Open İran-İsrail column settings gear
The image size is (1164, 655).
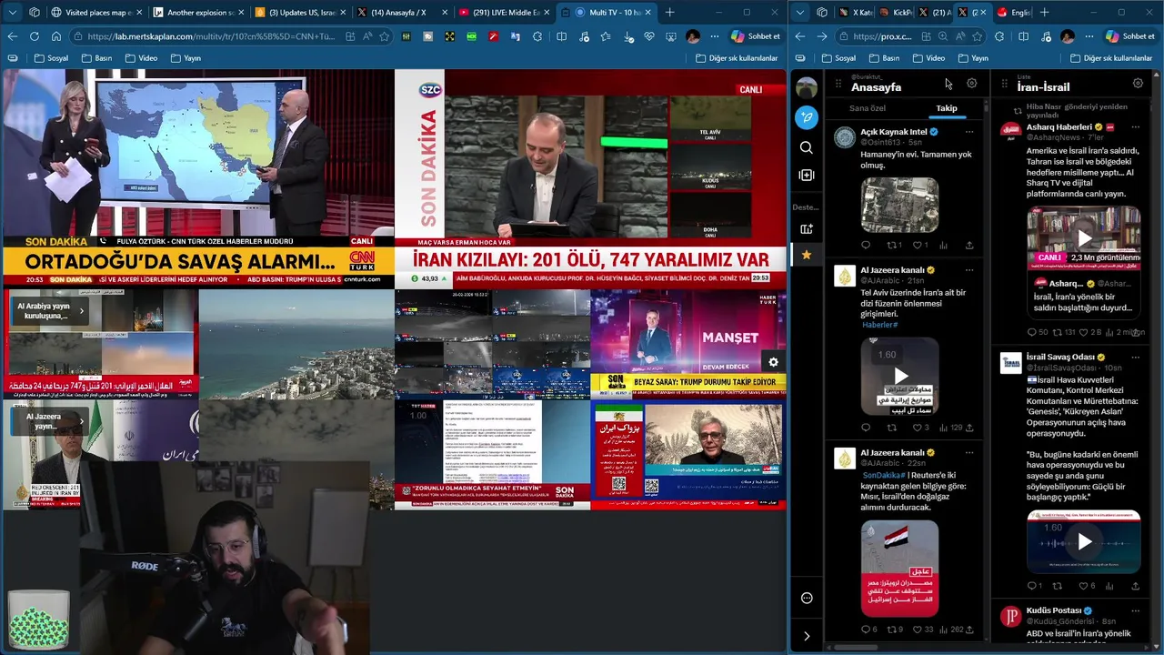[x=1138, y=83]
